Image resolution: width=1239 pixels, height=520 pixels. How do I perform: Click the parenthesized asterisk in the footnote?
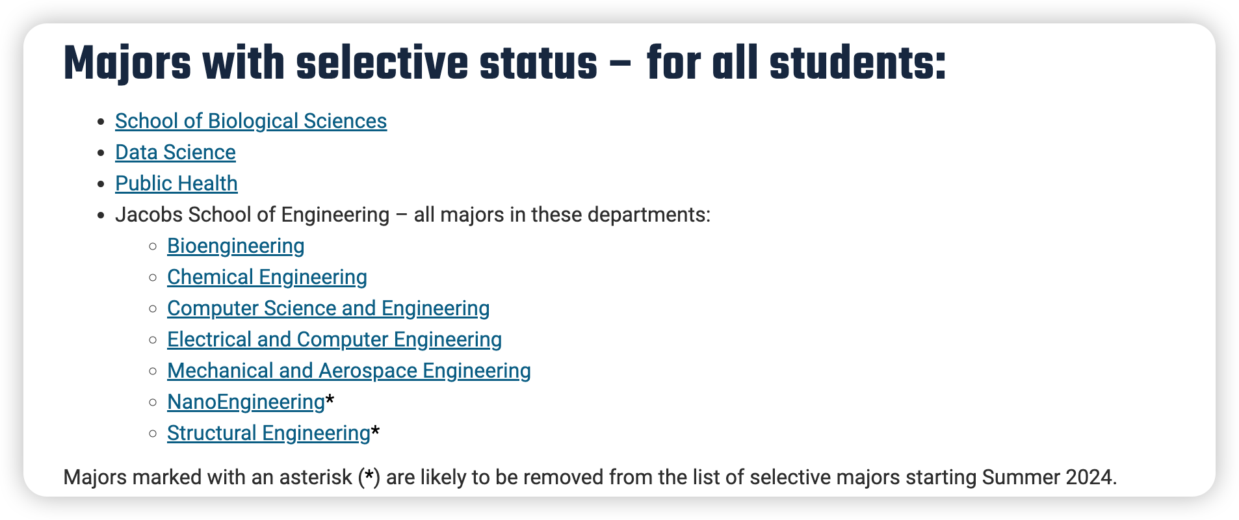[369, 477]
